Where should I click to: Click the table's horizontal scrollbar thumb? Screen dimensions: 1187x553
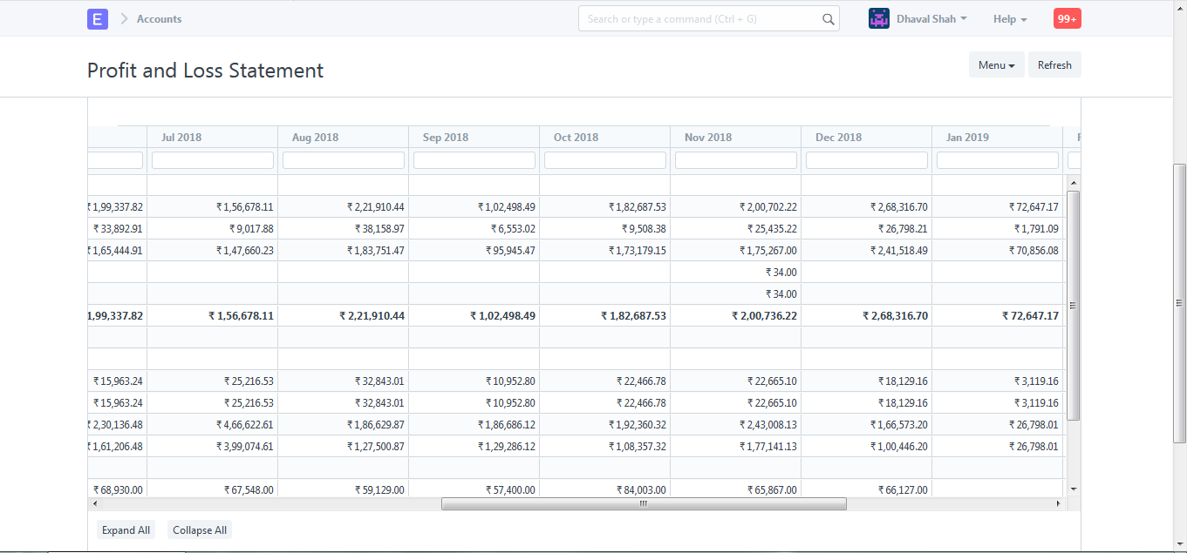[644, 503]
